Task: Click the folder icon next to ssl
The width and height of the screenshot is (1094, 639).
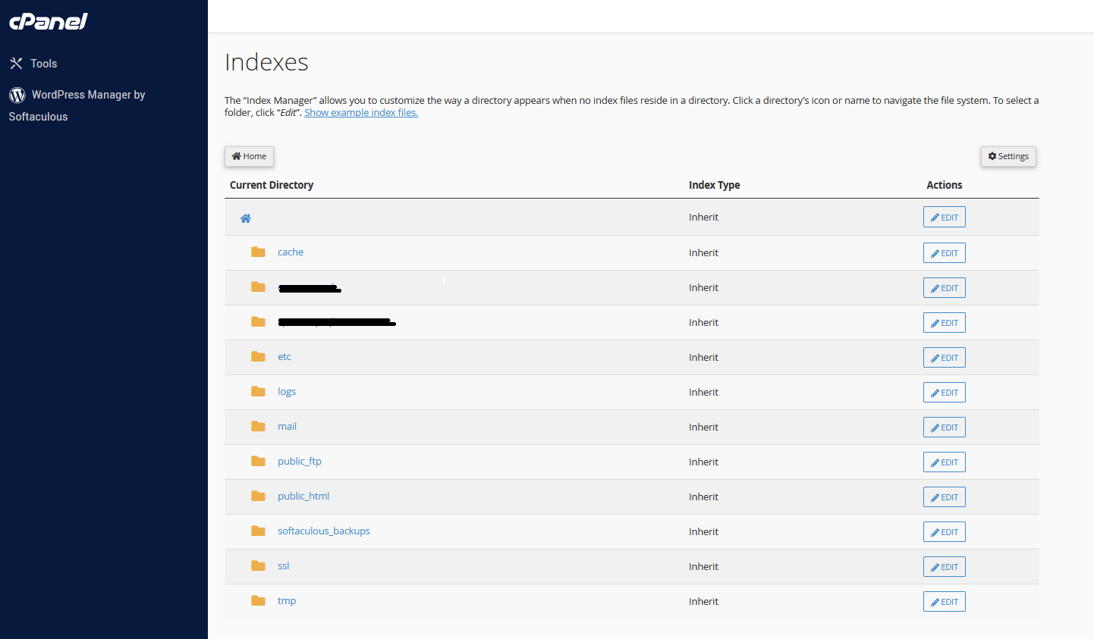Action: point(258,565)
